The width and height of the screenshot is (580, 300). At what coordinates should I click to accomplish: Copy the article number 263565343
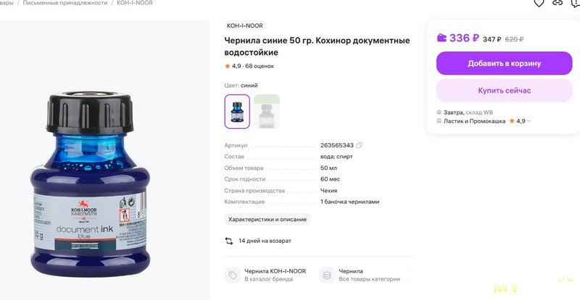(x=360, y=145)
